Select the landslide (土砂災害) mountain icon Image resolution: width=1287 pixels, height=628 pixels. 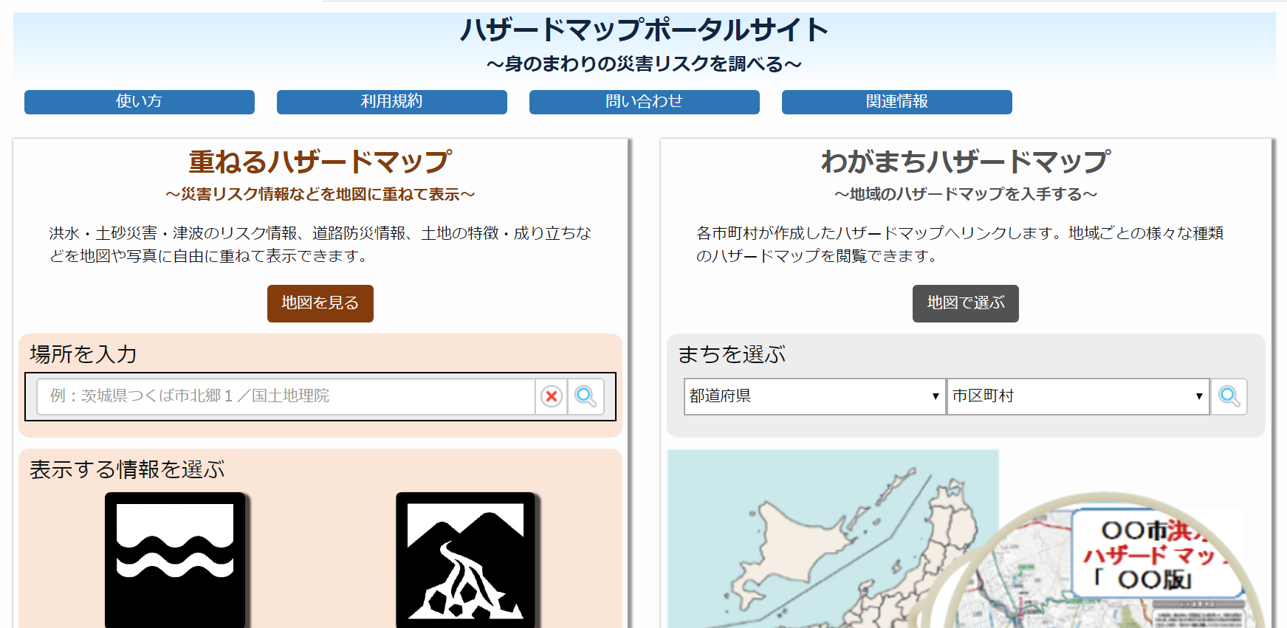coord(465,560)
